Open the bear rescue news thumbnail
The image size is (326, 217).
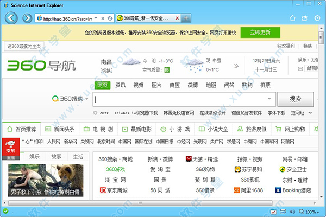(x=46, y=180)
